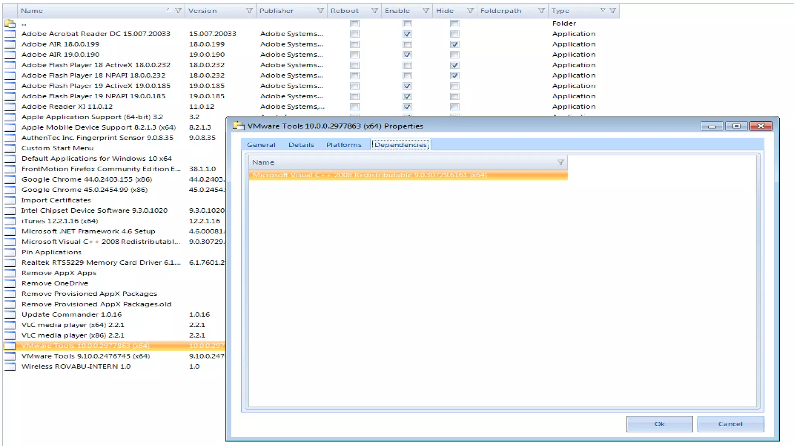This screenshot has width=794, height=446.
Task: Click the icon beside Update Commander 1.0.16
Action: click(x=10, y=315)
